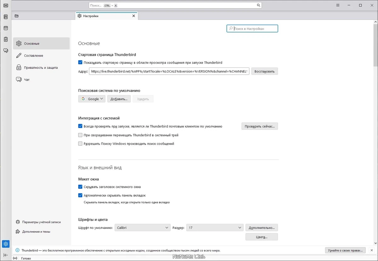The width and height of the screenshot is (378, 261).
Task: Focus the Поиск в Настройках field
Action: click(x=252, y=28)
